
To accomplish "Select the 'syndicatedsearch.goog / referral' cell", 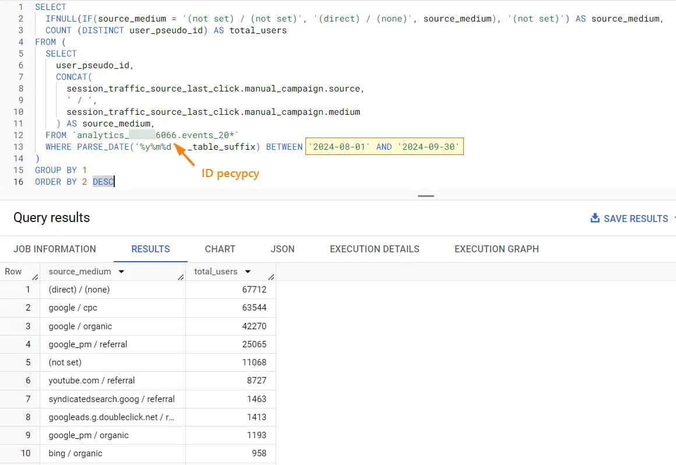I will 112,399.
